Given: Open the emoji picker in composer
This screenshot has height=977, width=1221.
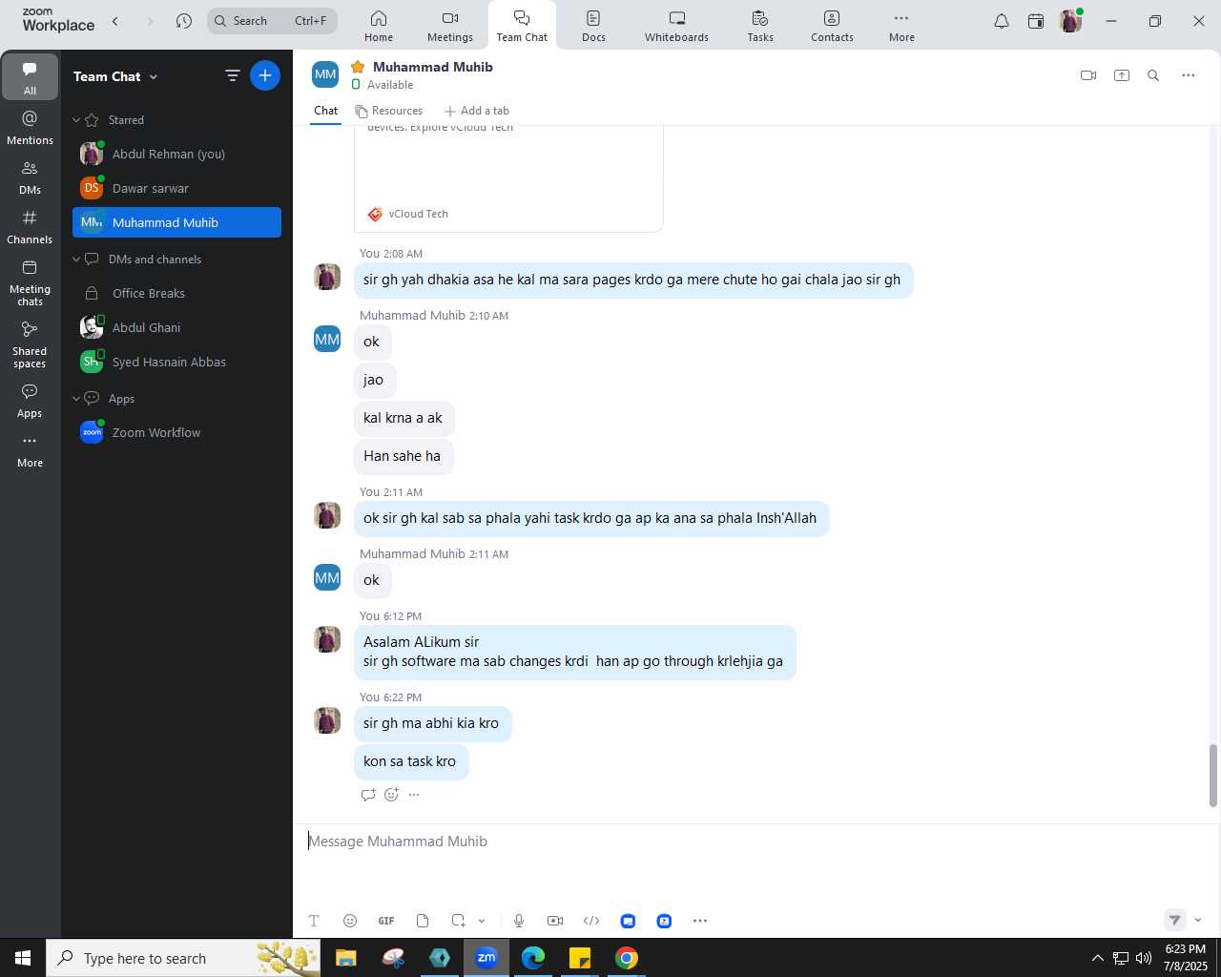Looking at the screenshot, I should [x=350, y=921].
